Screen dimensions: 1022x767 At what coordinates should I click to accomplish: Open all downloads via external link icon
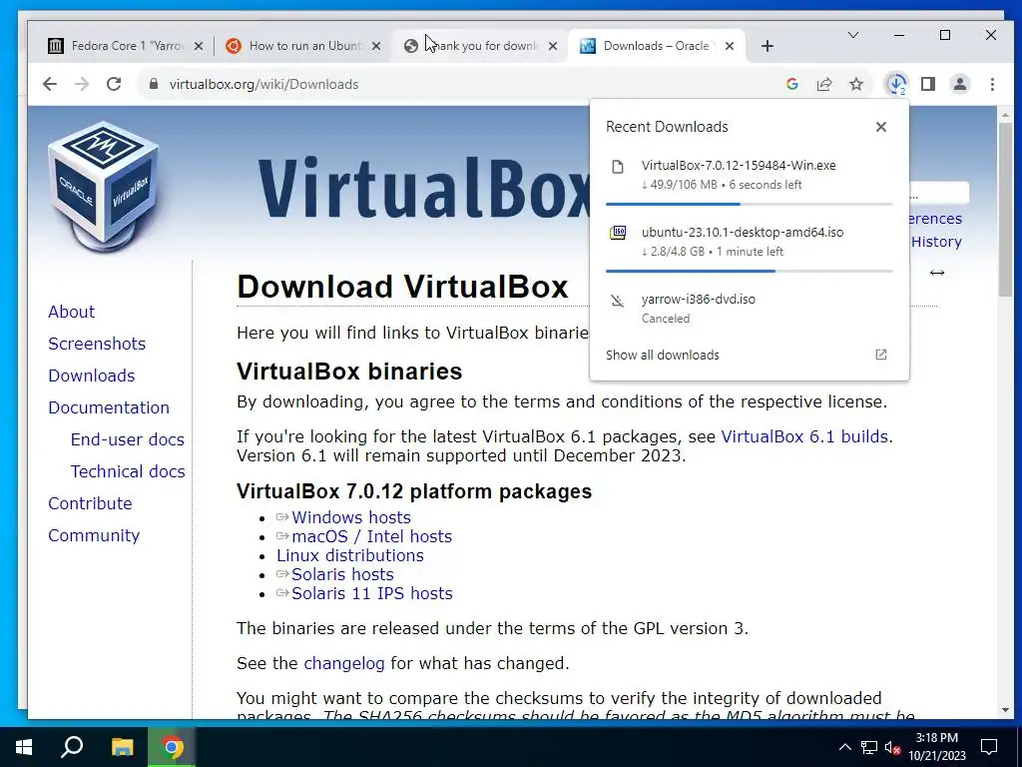pos(881,355)
